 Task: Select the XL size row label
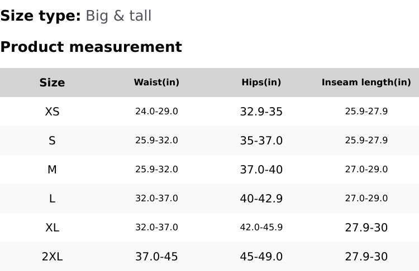52,228
